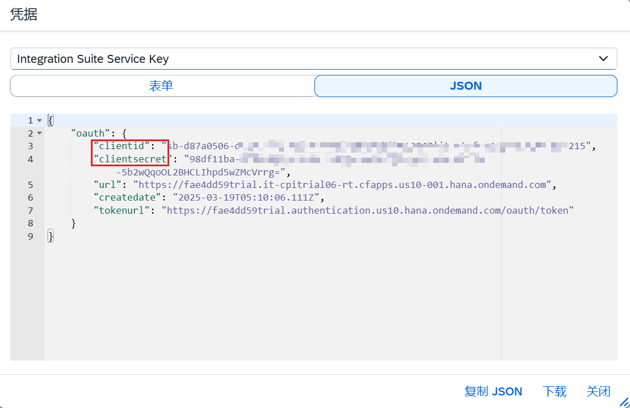This screenshot has width=630, height=408.
Task: Click the 复制 JSON button
Action: (x=493, y=391)
